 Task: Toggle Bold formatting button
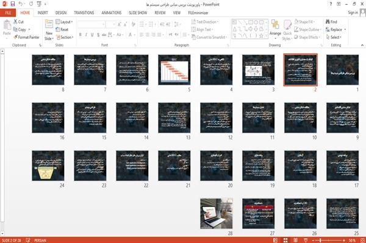coord(81,35)
